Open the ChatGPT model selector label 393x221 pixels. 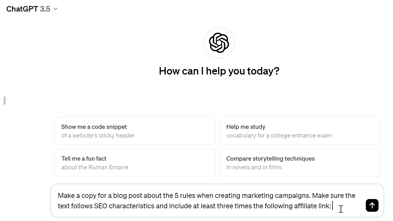pyautogui.click(x=22, y=9)
